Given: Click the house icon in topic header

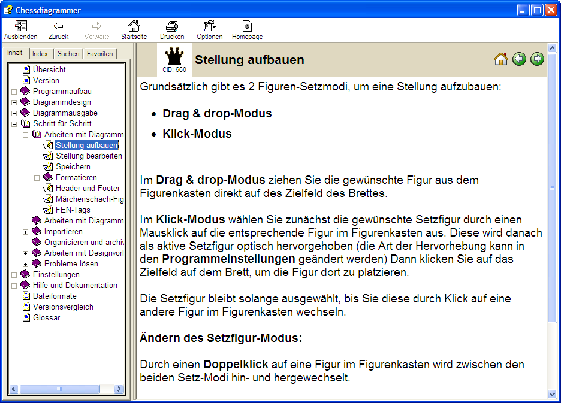Looking at the screenshot, I should click(x=501, y=59).
